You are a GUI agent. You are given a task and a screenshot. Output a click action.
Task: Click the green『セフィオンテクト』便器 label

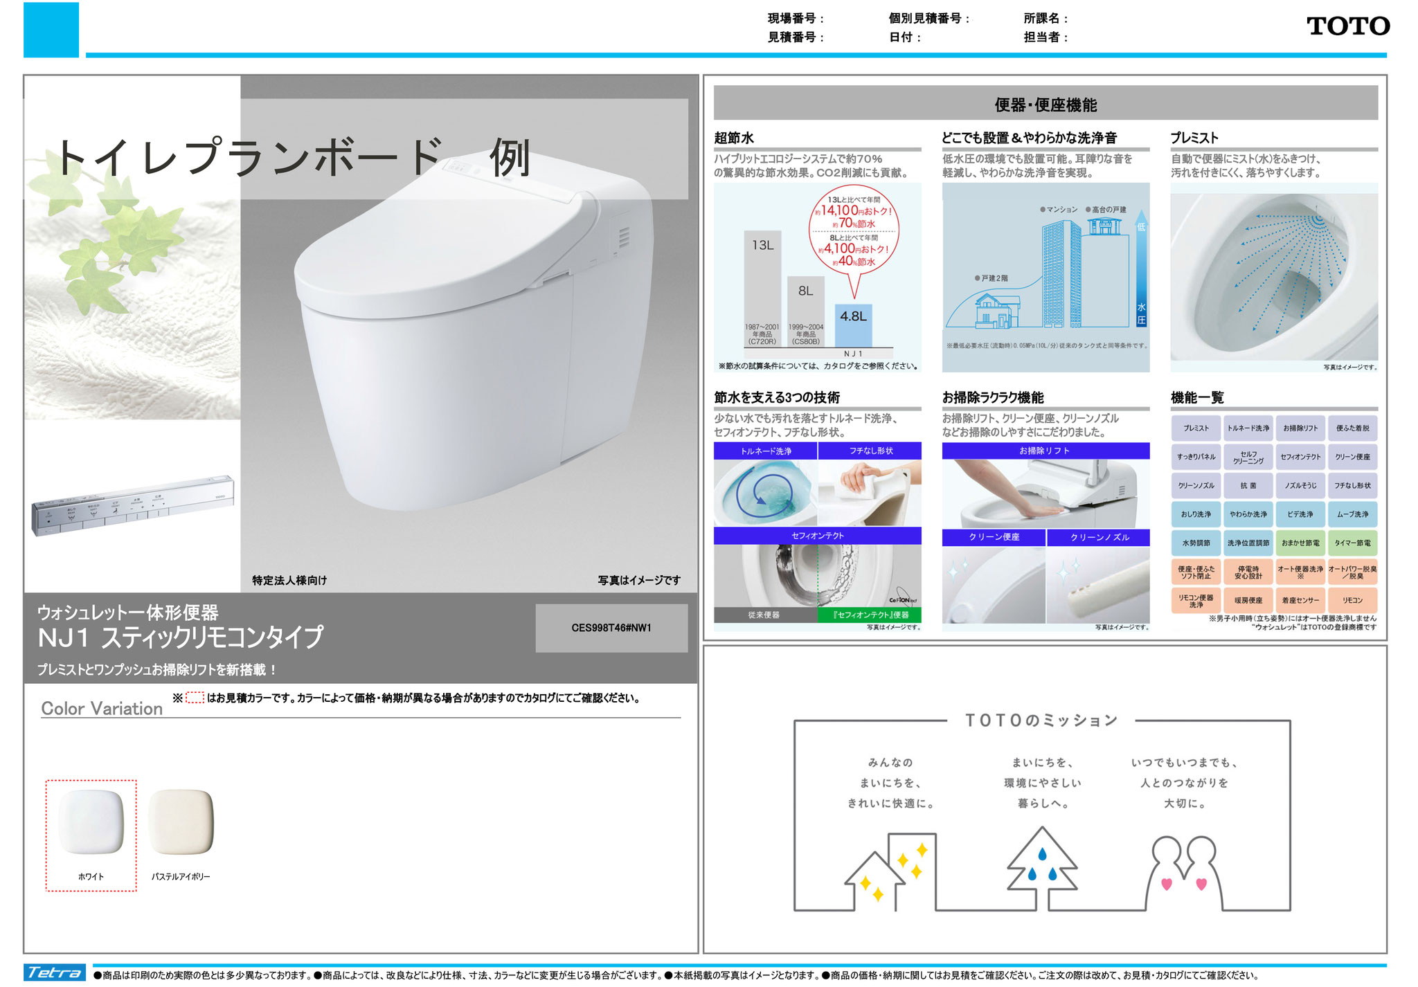(870, 615)
